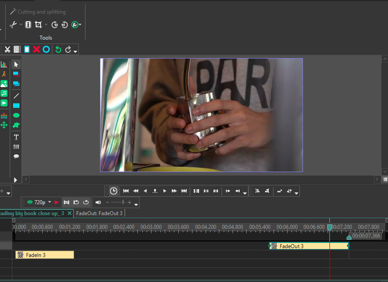Add a speech bubble tooltip object
This screenshot has height=282, width=388.
coord(16,157)
